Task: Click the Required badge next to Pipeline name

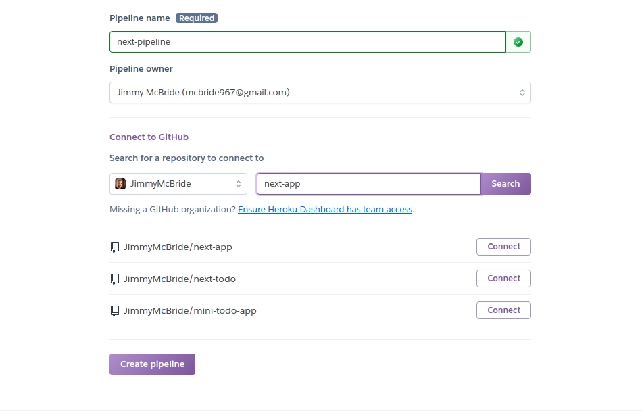Action: [x=197, y=18]
